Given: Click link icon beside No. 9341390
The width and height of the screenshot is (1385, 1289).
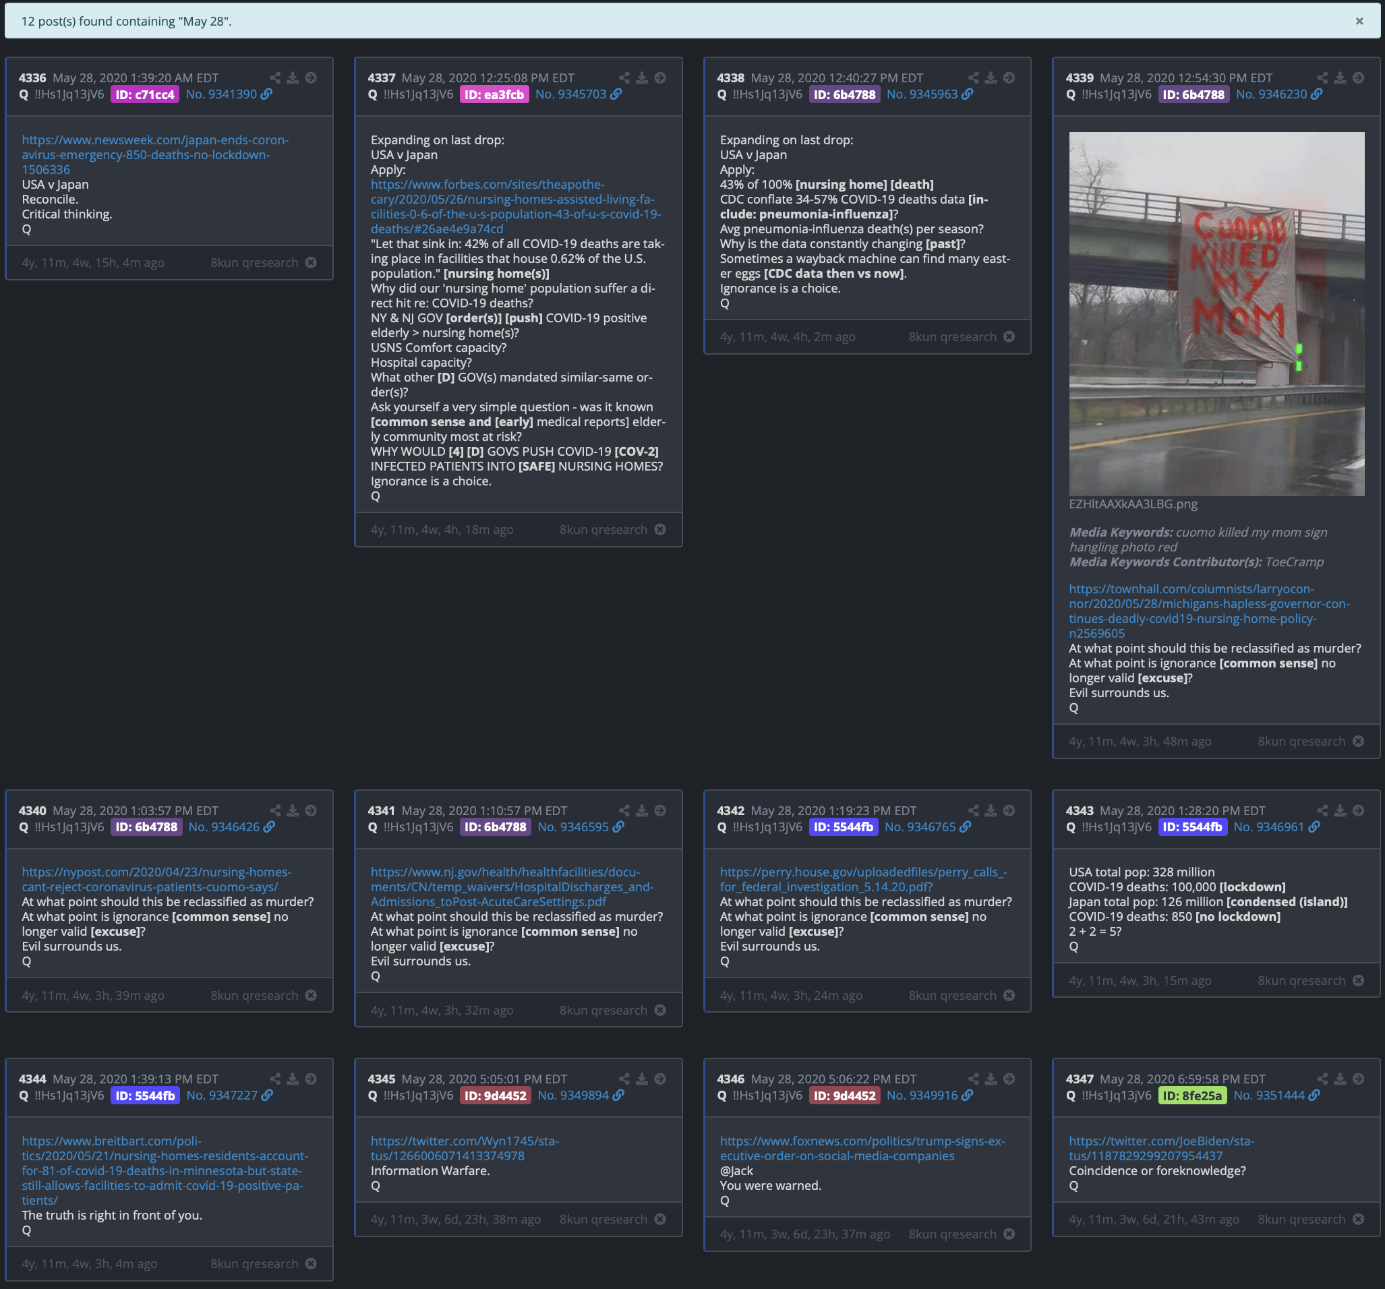Looking at the screenshot, I should point(267,94).
